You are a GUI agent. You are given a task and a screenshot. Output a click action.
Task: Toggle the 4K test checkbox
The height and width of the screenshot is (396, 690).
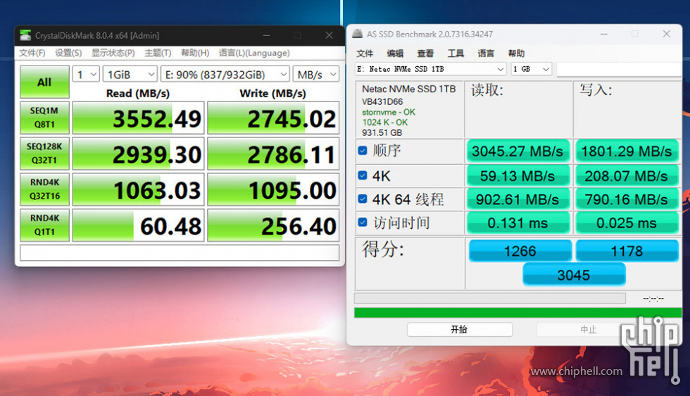coord(363,175)
